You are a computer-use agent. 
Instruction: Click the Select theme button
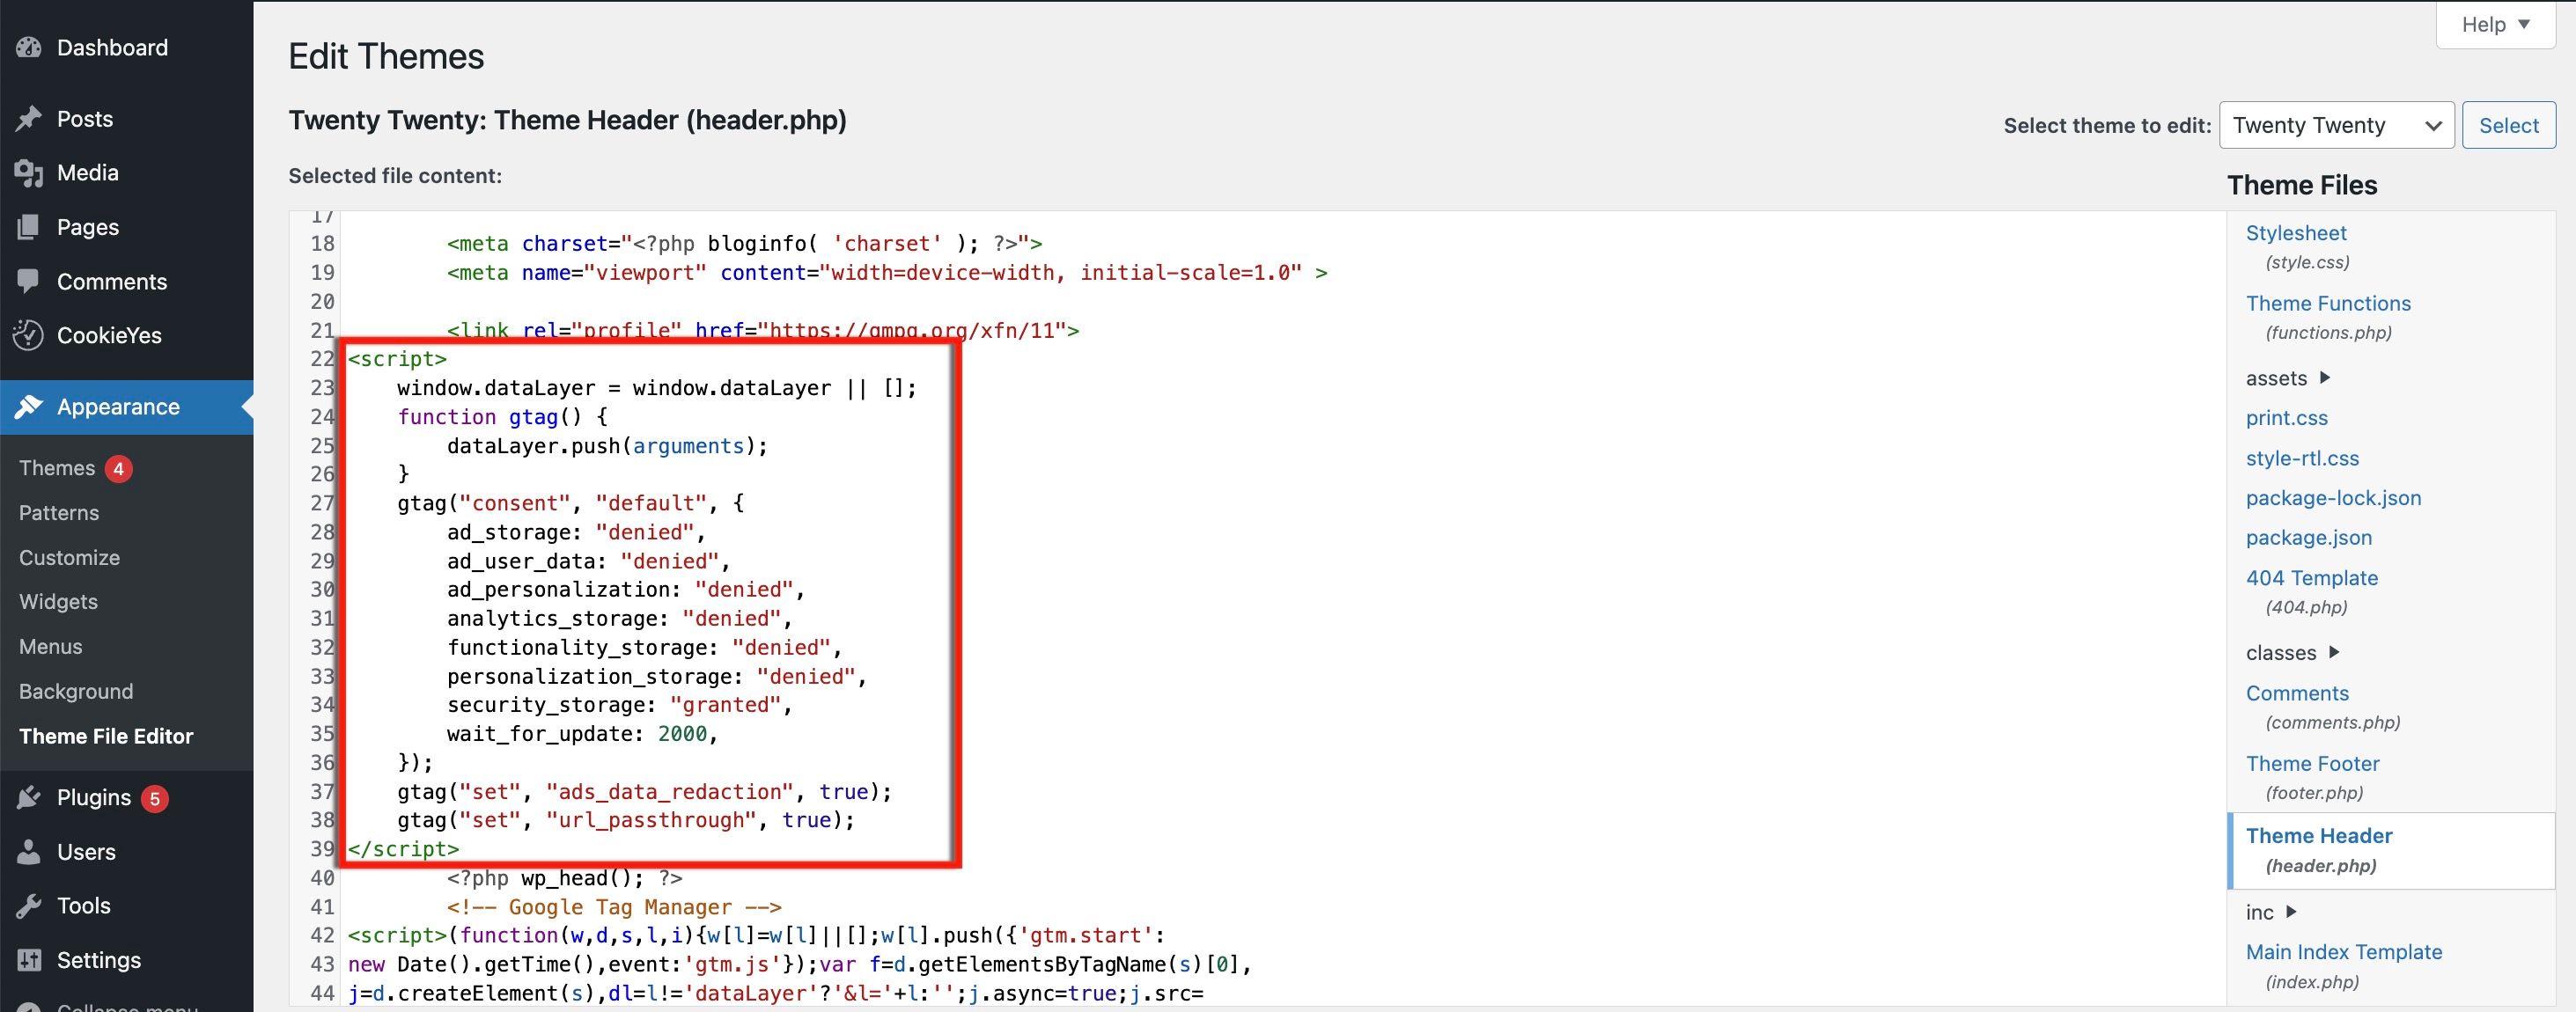coord(2508,125)
